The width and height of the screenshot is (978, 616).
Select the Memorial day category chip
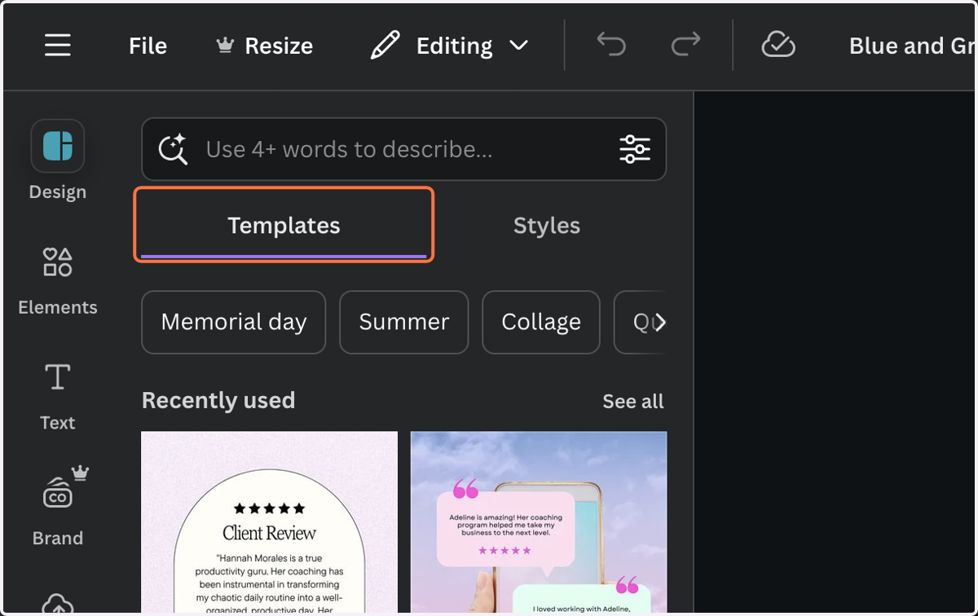click(234, 322)
